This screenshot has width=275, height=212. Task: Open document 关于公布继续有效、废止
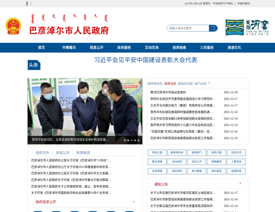coord(71,186)
